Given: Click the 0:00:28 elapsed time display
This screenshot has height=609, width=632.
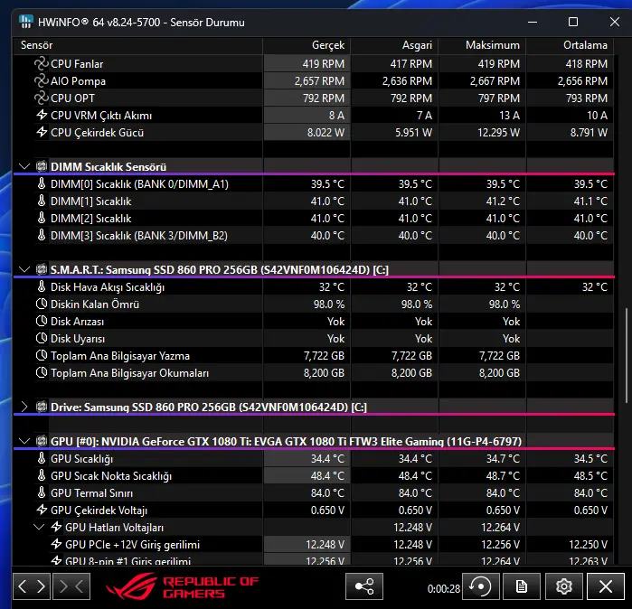Looking at the screenshot, I should pos(444,589).
